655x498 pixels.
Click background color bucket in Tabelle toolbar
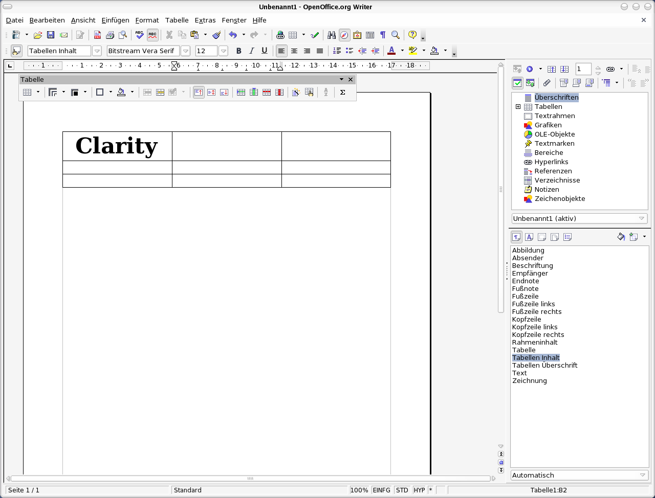click(x=121, y=93)
